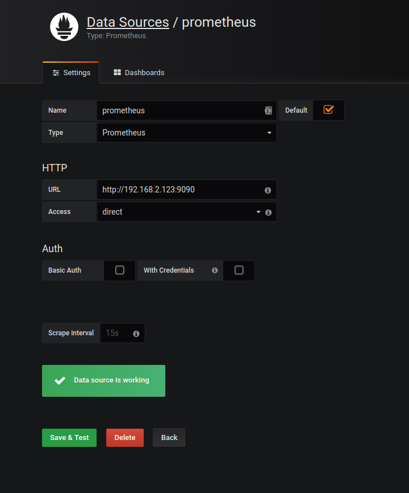The width and height of the screenshot is (409, 493).
Task: Click into the URL input field
Action: [x=187, y=190]
